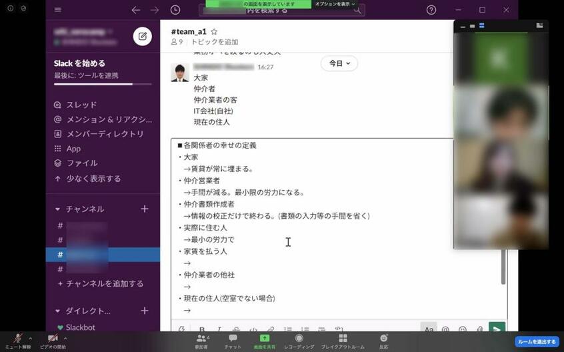Open audio options arrow beside mute
Viewport: 564px width, 352px height.
(x=30, y=339)
